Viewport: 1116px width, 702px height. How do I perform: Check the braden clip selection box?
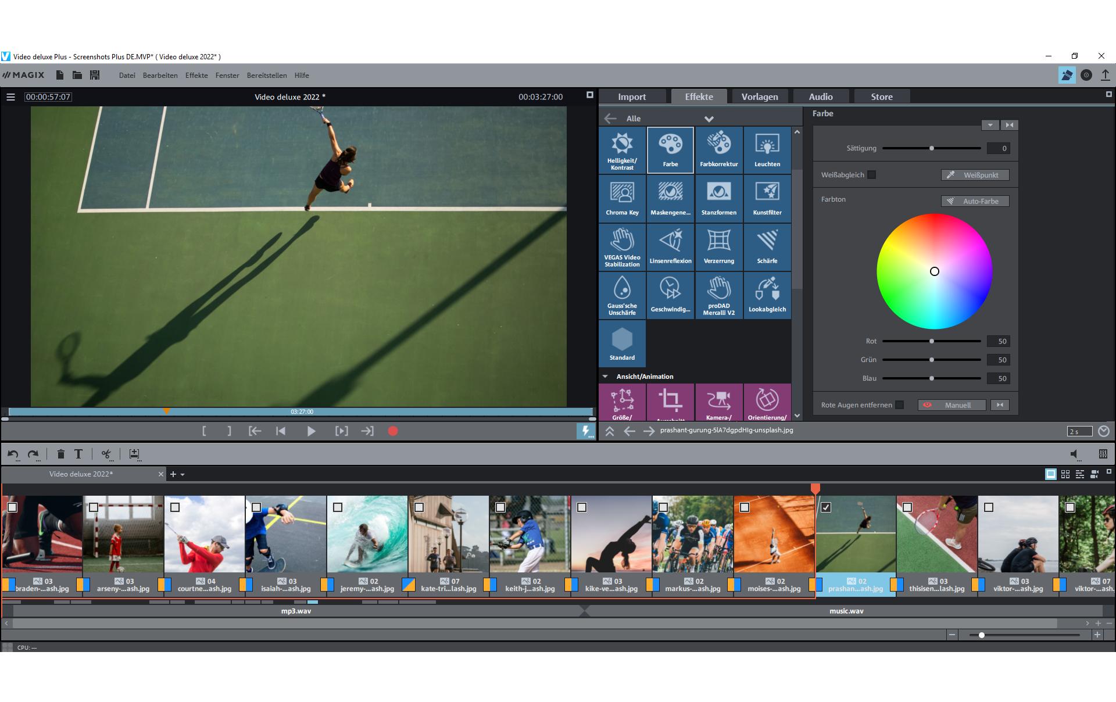pyautogui.click(x=12, y=507)
